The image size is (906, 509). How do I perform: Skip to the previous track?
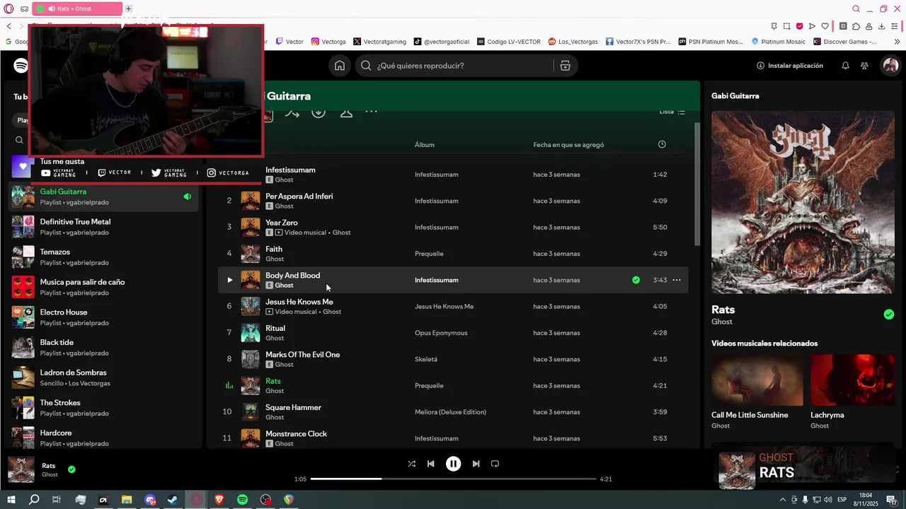[x=430, y=464]
